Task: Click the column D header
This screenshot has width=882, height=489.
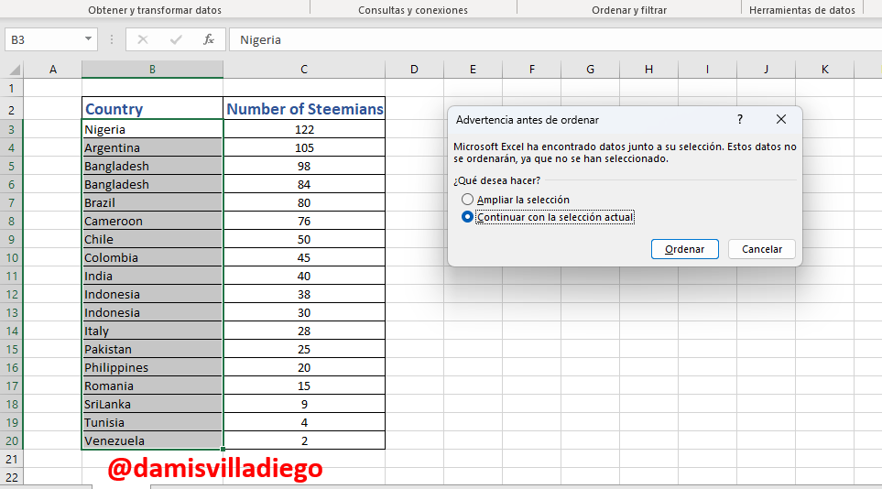Action: tap(414, 70)
